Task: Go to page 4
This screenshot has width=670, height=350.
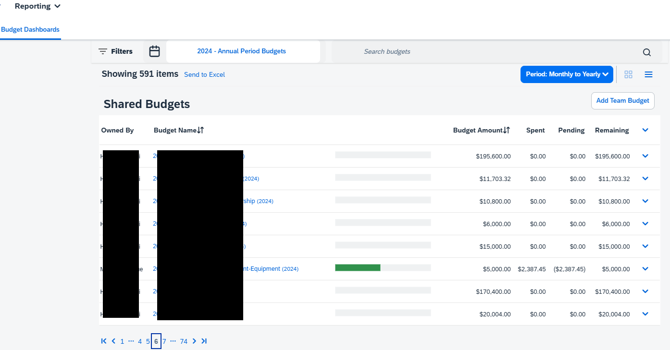Action: (140, 341)
